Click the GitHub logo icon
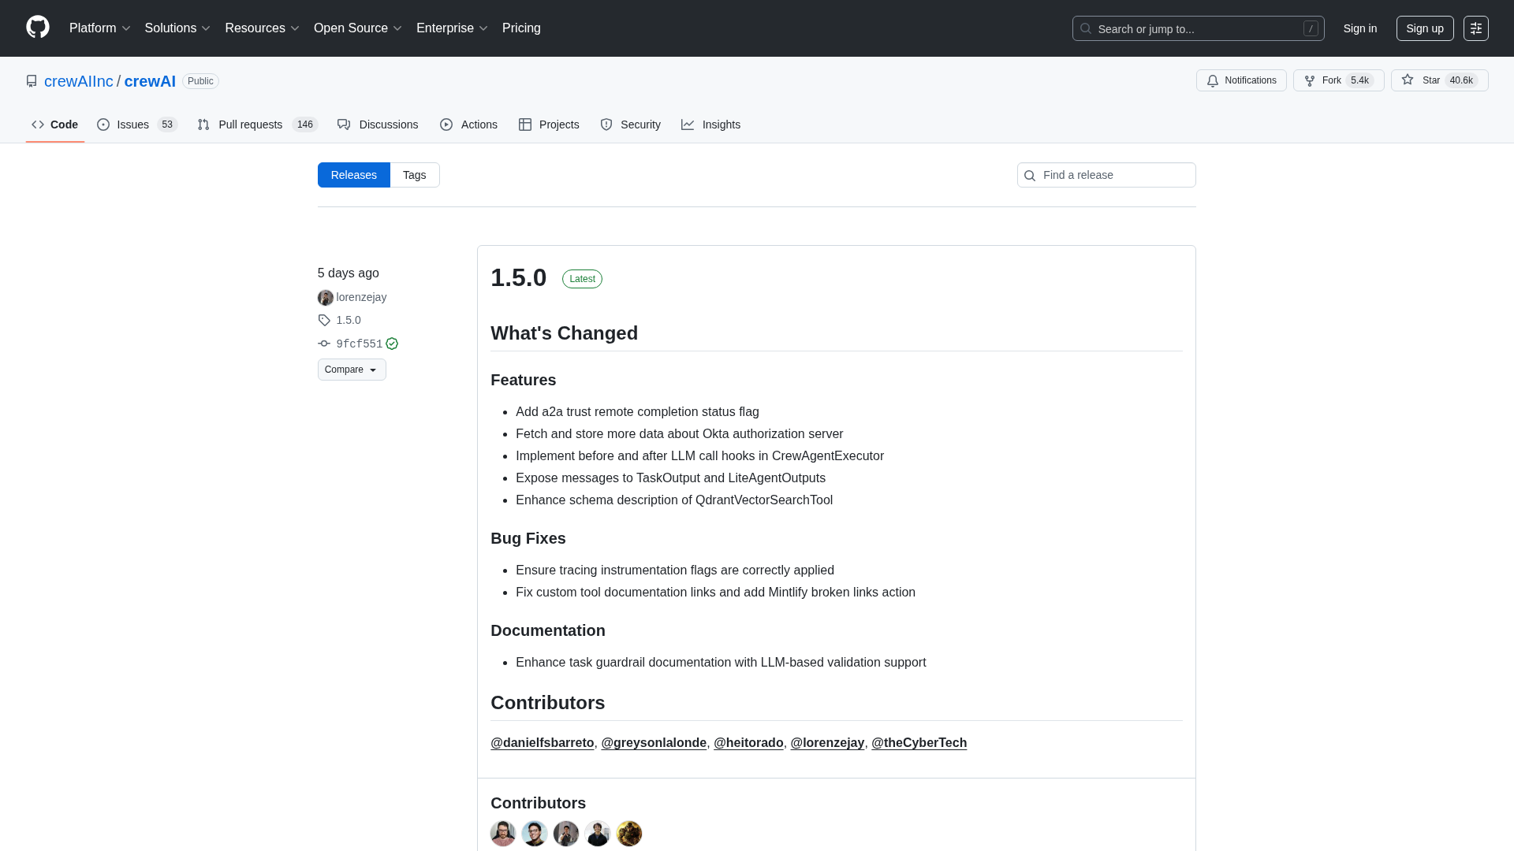 pos(37,28)
